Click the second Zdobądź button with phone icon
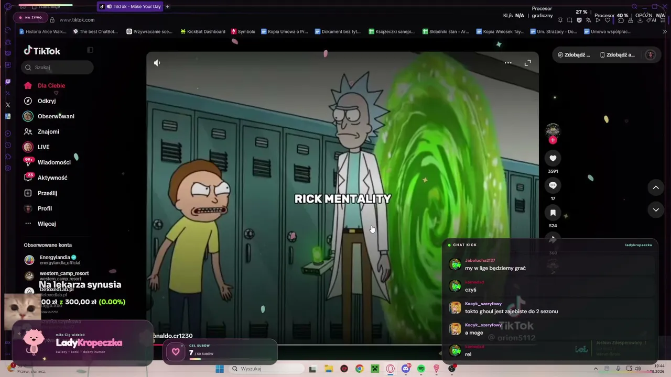671x377 pixels. tap(618, 54)
